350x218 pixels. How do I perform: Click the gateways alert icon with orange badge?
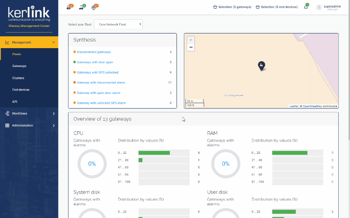point(70,7)
